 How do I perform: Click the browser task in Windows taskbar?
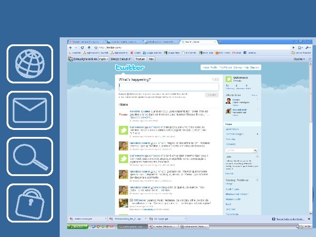click(133, 226)
